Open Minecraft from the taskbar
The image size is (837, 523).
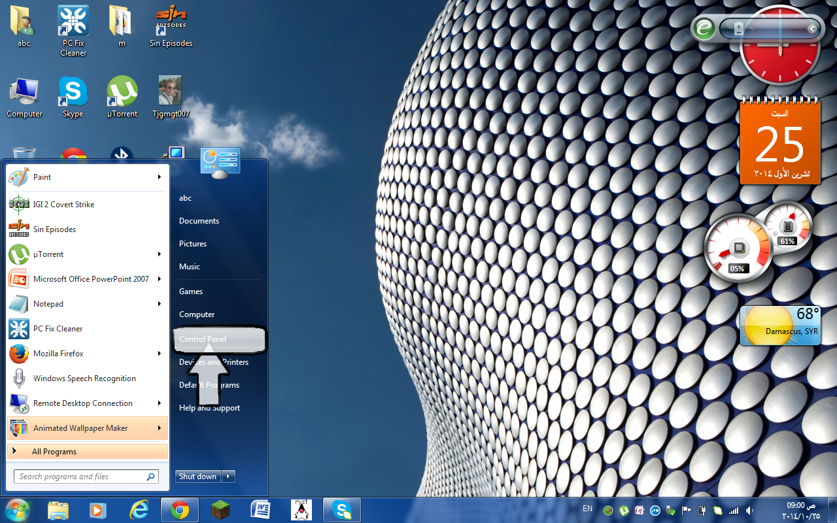click(x=221, y=510)
